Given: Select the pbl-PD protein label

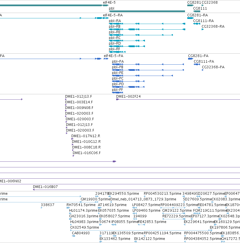Looking at the screenshot, I should click(x=118, y=84).
